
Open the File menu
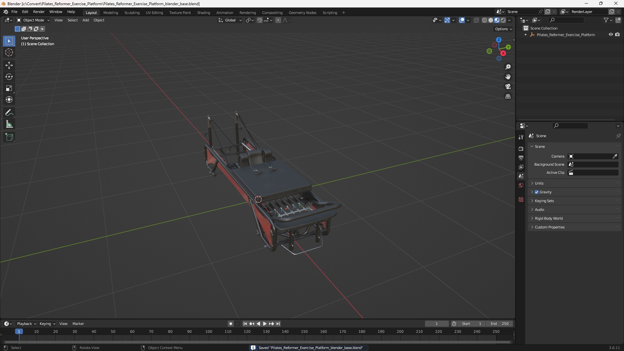14,12
